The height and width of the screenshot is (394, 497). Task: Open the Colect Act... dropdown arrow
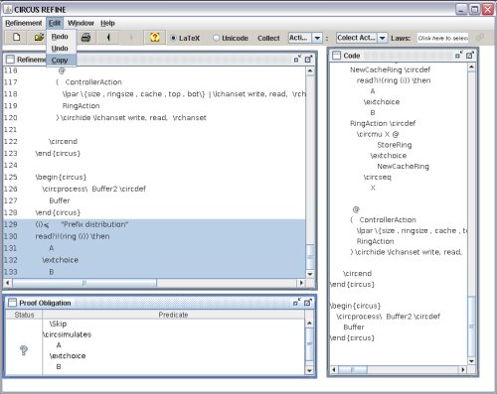(383, 38)
